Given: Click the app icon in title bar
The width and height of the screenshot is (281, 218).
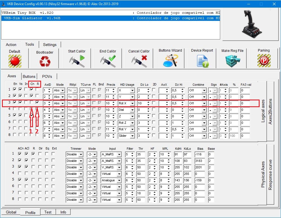Looking at the screenshot, I should pos(3,4).
